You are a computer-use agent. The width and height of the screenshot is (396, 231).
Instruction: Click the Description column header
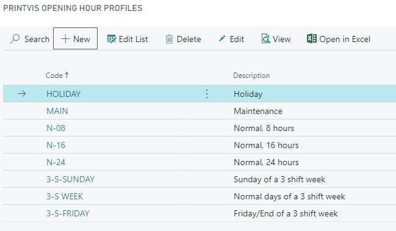[x=251, y=76]
